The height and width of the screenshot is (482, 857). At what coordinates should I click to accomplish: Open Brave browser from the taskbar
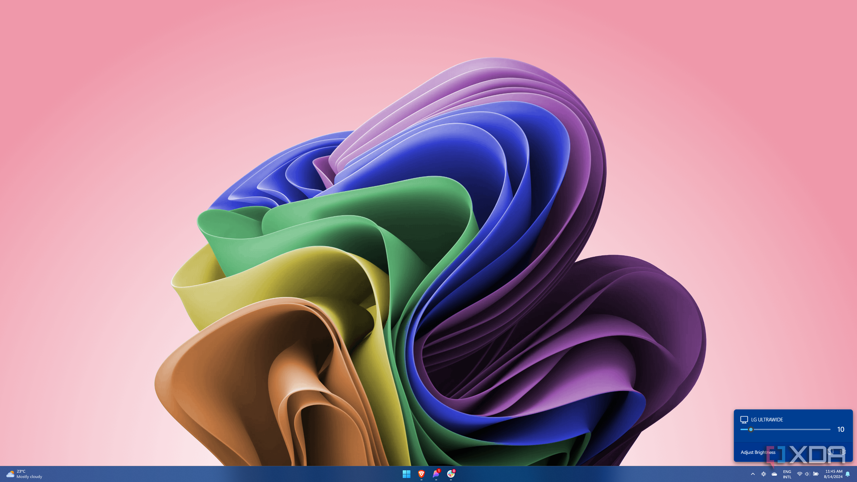(421, 474)
